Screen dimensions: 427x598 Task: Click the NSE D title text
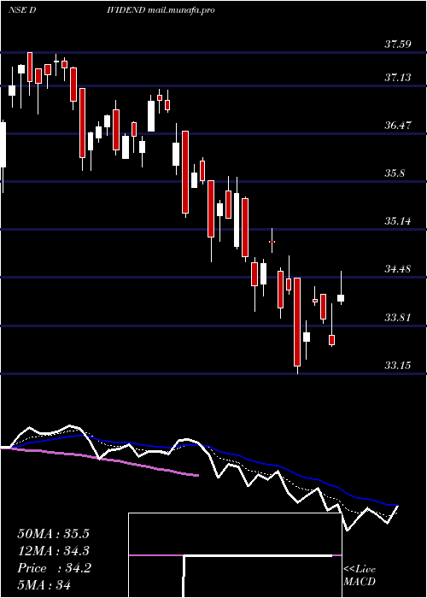click(22, 10)
